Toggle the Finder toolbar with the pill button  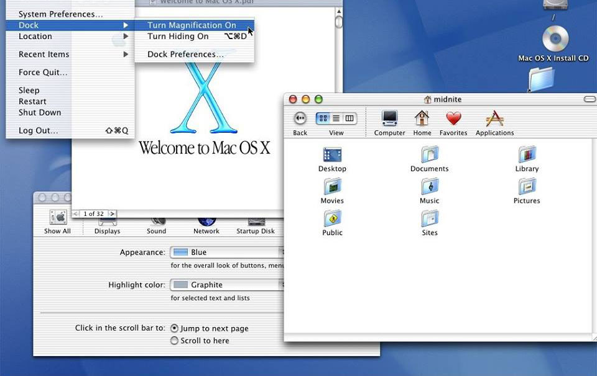point(590,99)
